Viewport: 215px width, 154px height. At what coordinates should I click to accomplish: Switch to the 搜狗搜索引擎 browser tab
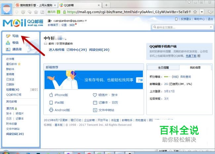coord(36,5)
